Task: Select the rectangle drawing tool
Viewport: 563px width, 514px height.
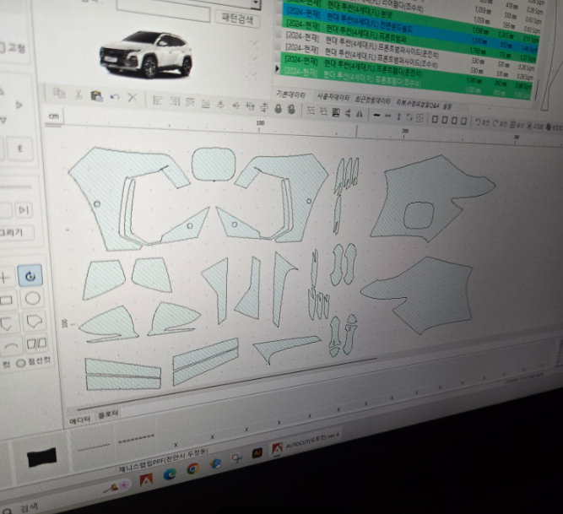Action: [6, 300]
